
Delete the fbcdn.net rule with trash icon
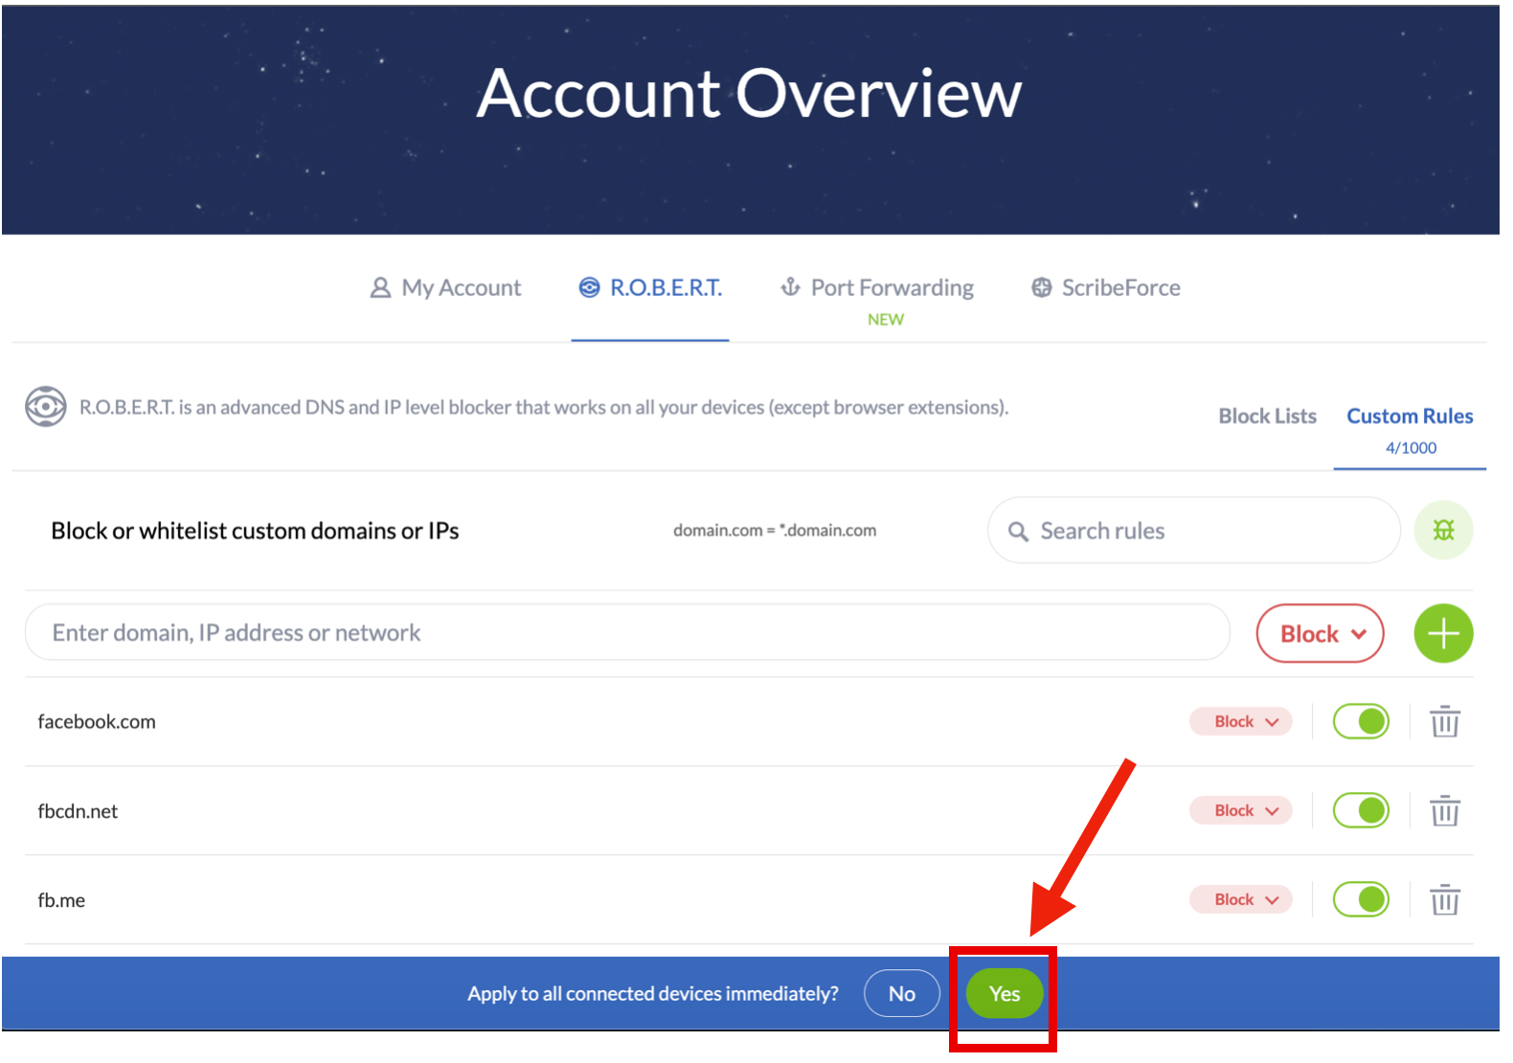click(x=1444, y=811)
